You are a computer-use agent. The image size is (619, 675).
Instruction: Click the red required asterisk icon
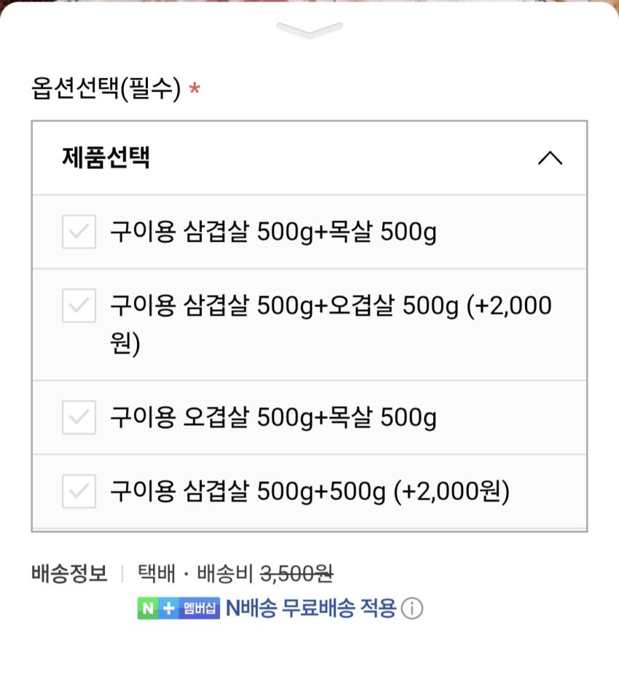[x=194, y=90]
